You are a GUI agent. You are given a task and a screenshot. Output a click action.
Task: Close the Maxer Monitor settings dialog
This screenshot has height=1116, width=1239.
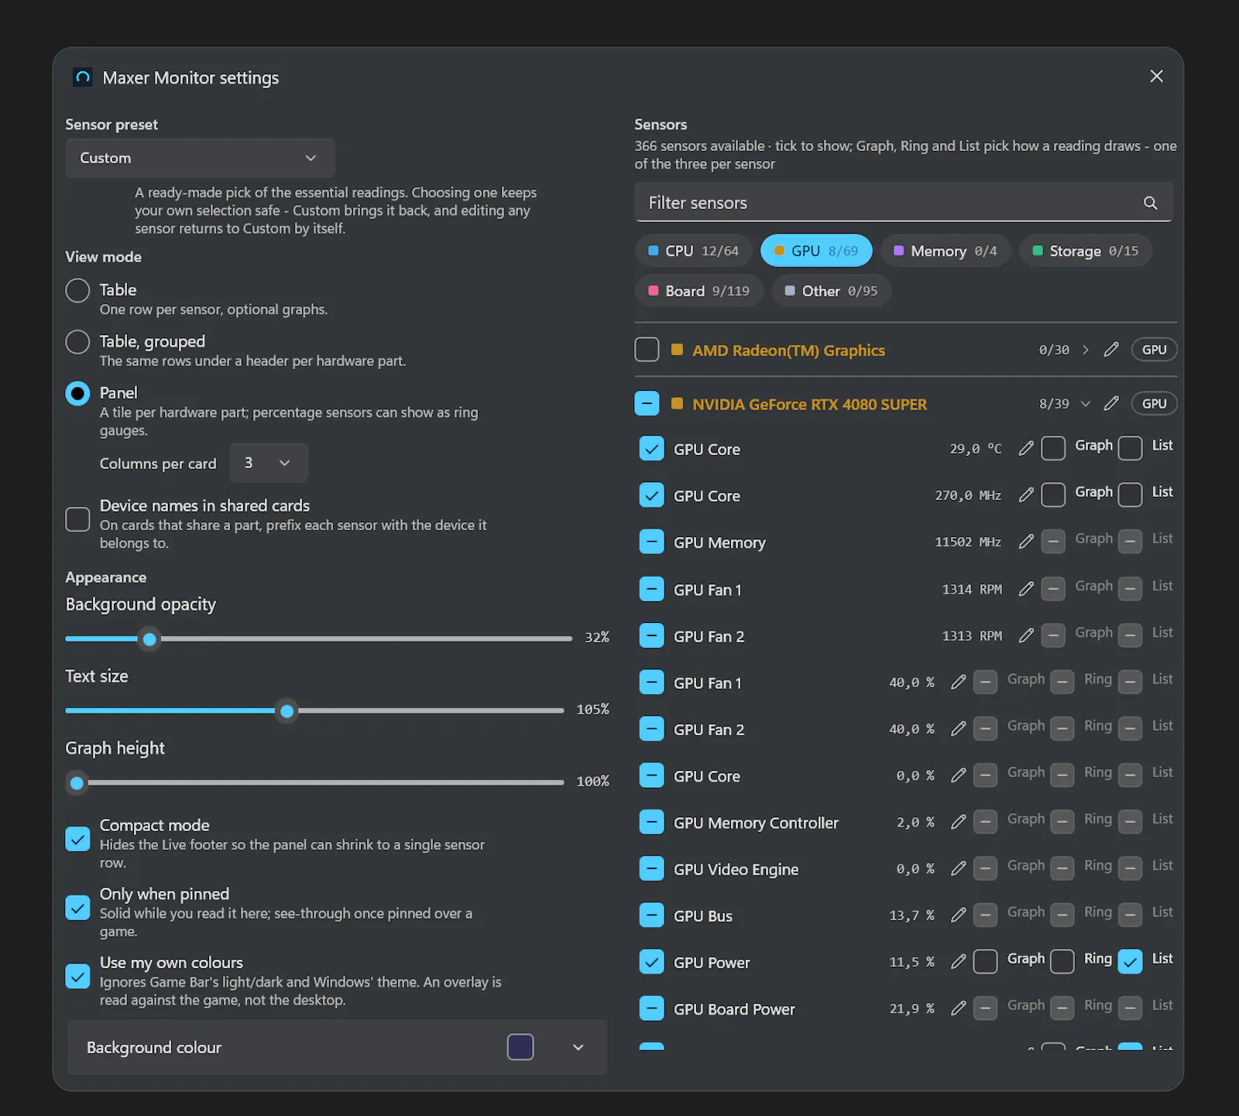[x=1156, y=76]
